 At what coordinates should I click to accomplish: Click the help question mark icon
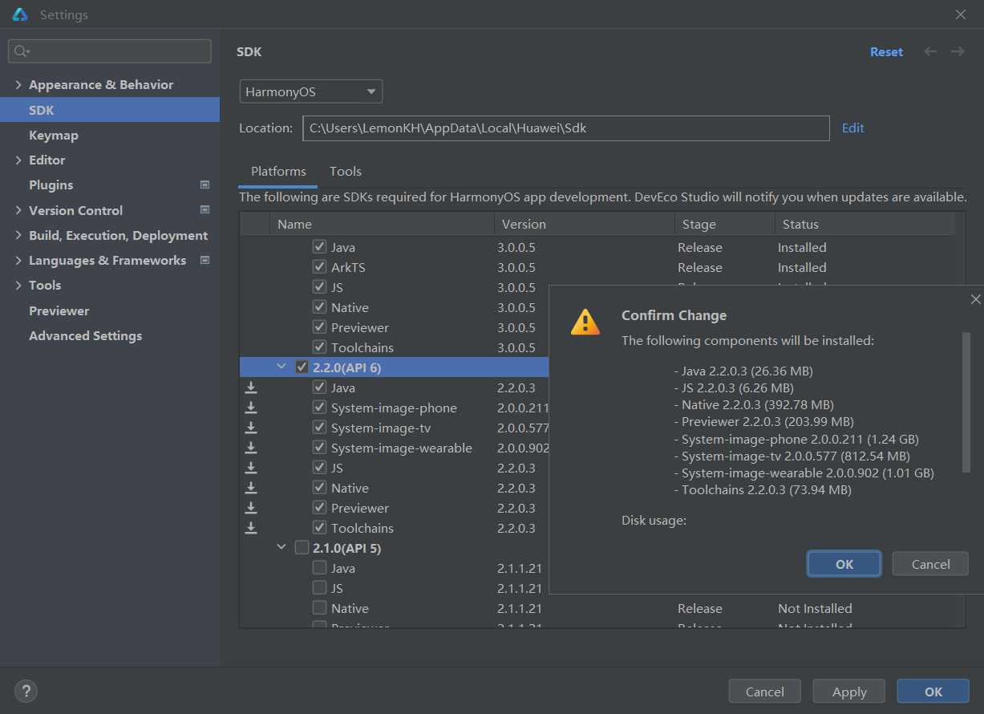point(26,691)
